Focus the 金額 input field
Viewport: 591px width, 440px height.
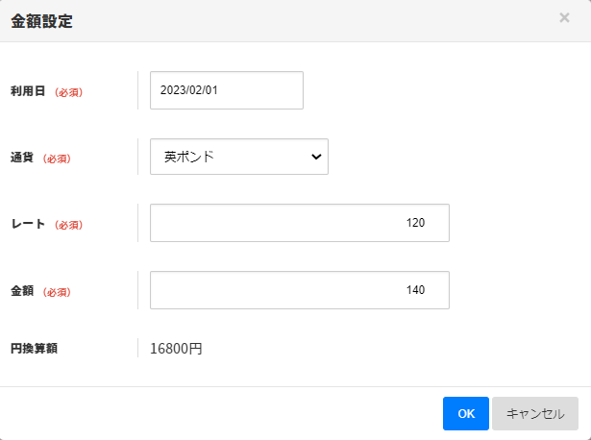(299, 290)
